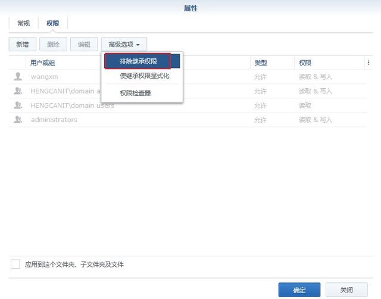Click the 确定 button

coord(299,289)
